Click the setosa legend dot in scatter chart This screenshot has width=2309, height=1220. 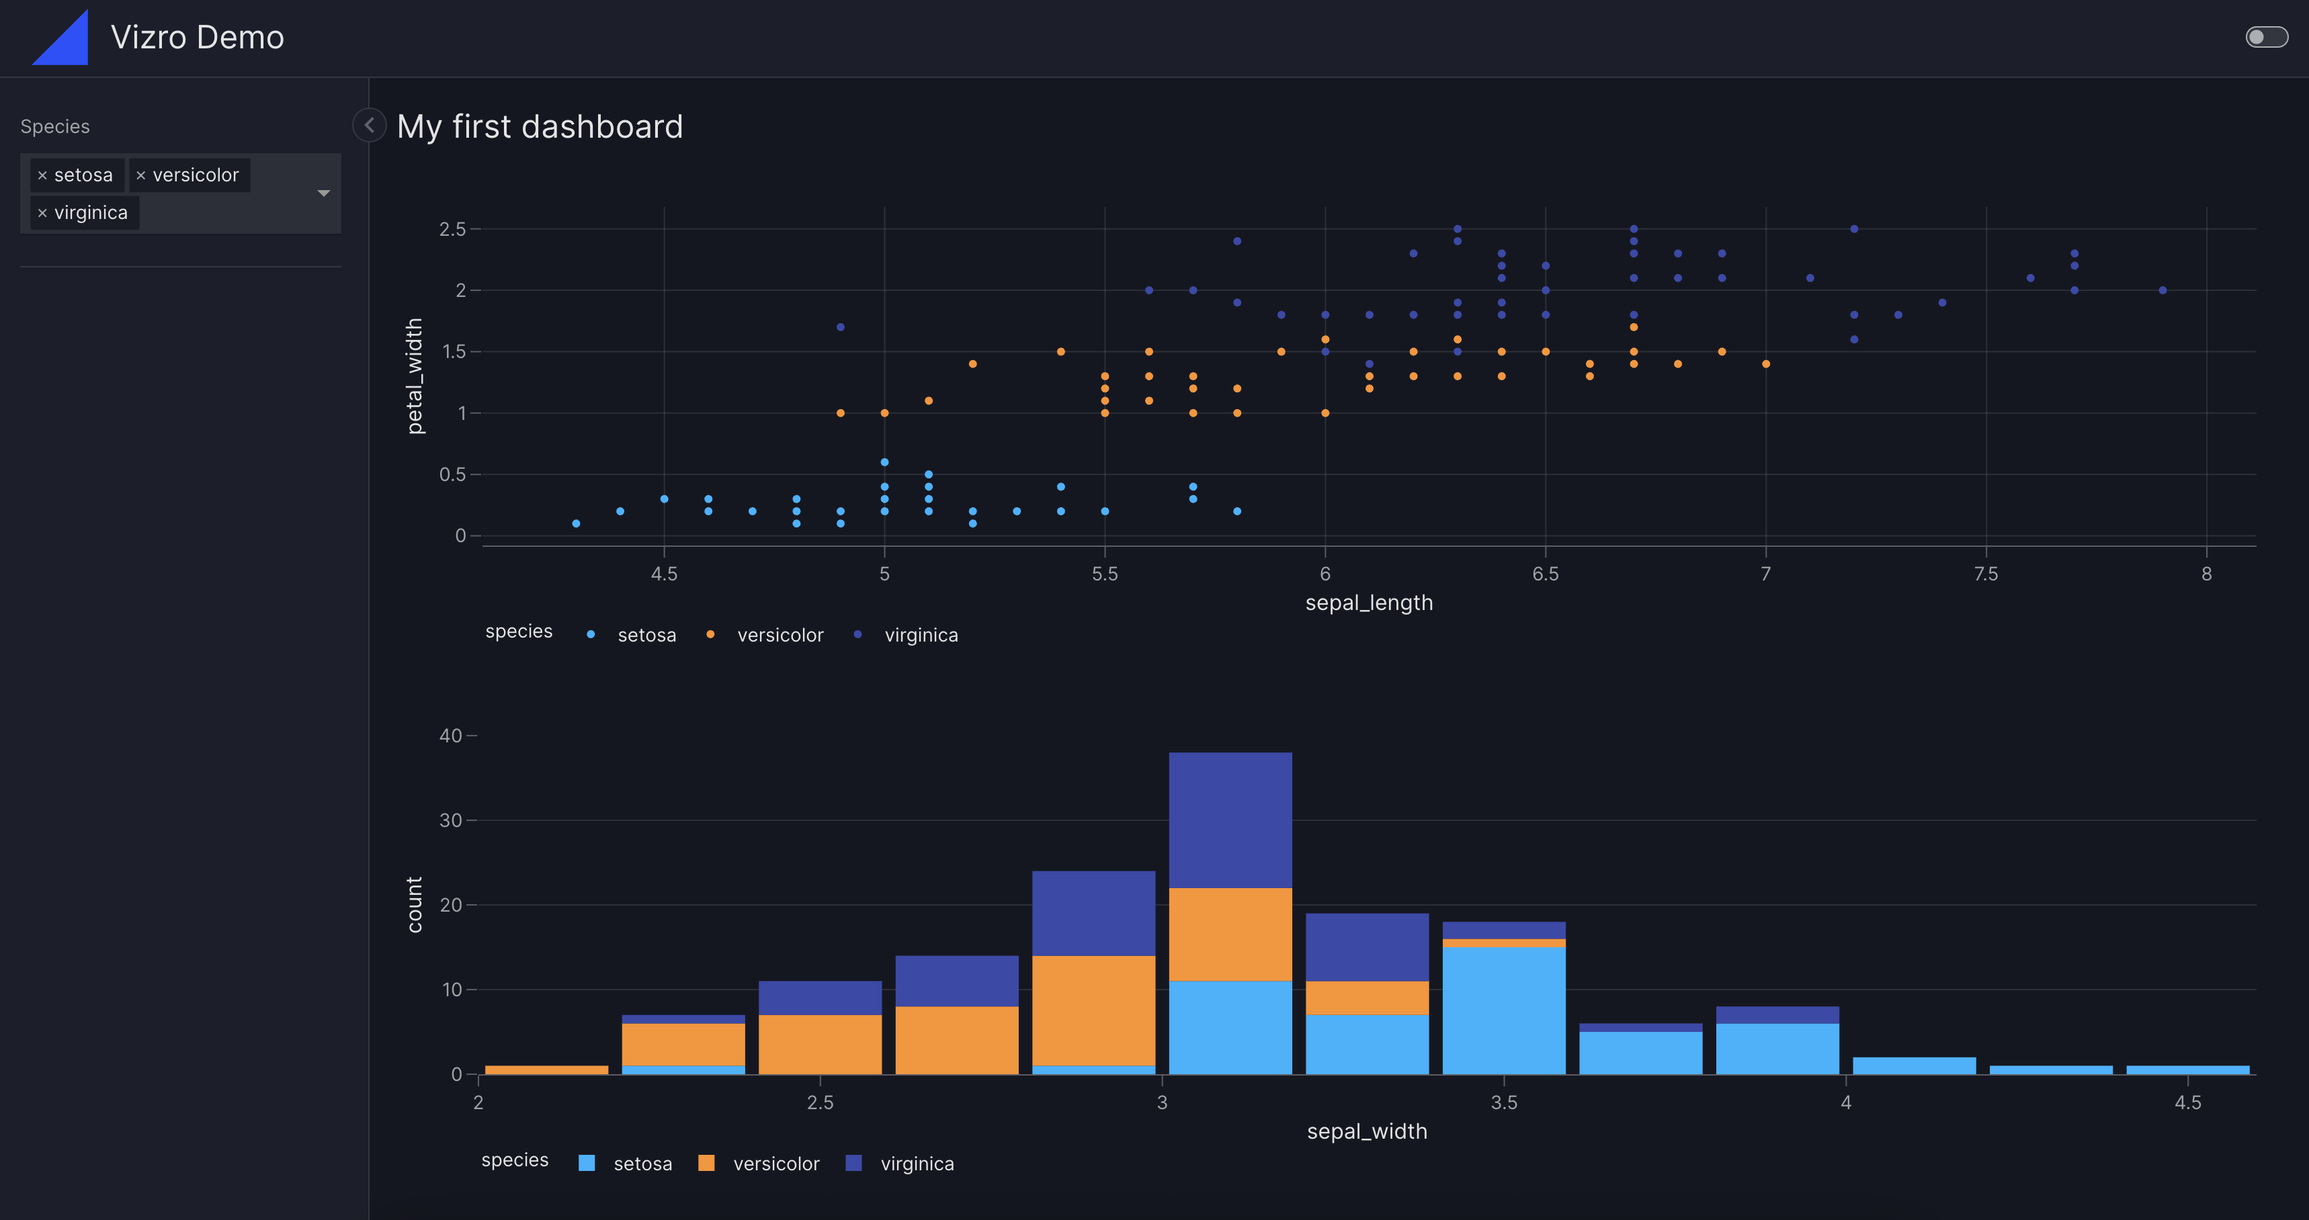coord(590,634)
